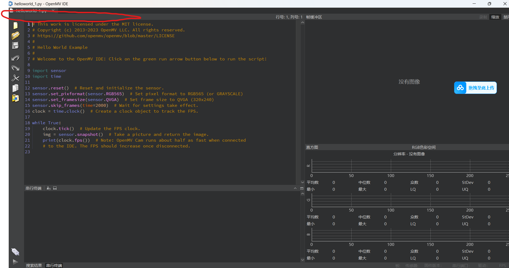Screen dimensions: 509x268
Task: Save serial terminal output with disk icon
Action: 55,188
